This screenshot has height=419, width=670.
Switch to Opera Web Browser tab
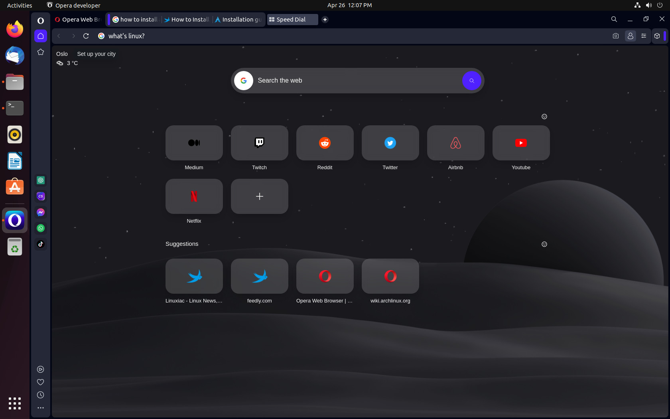[x=78, y=20]
